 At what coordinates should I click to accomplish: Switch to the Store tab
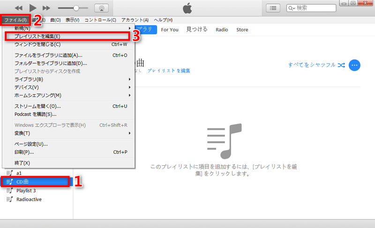(242, 30)
